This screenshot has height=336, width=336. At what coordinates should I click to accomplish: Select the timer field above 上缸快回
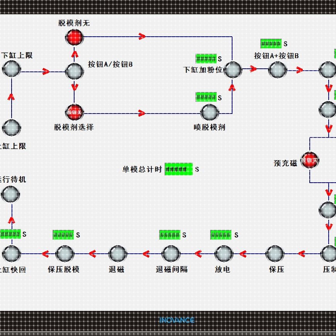[x=10, y=234]
